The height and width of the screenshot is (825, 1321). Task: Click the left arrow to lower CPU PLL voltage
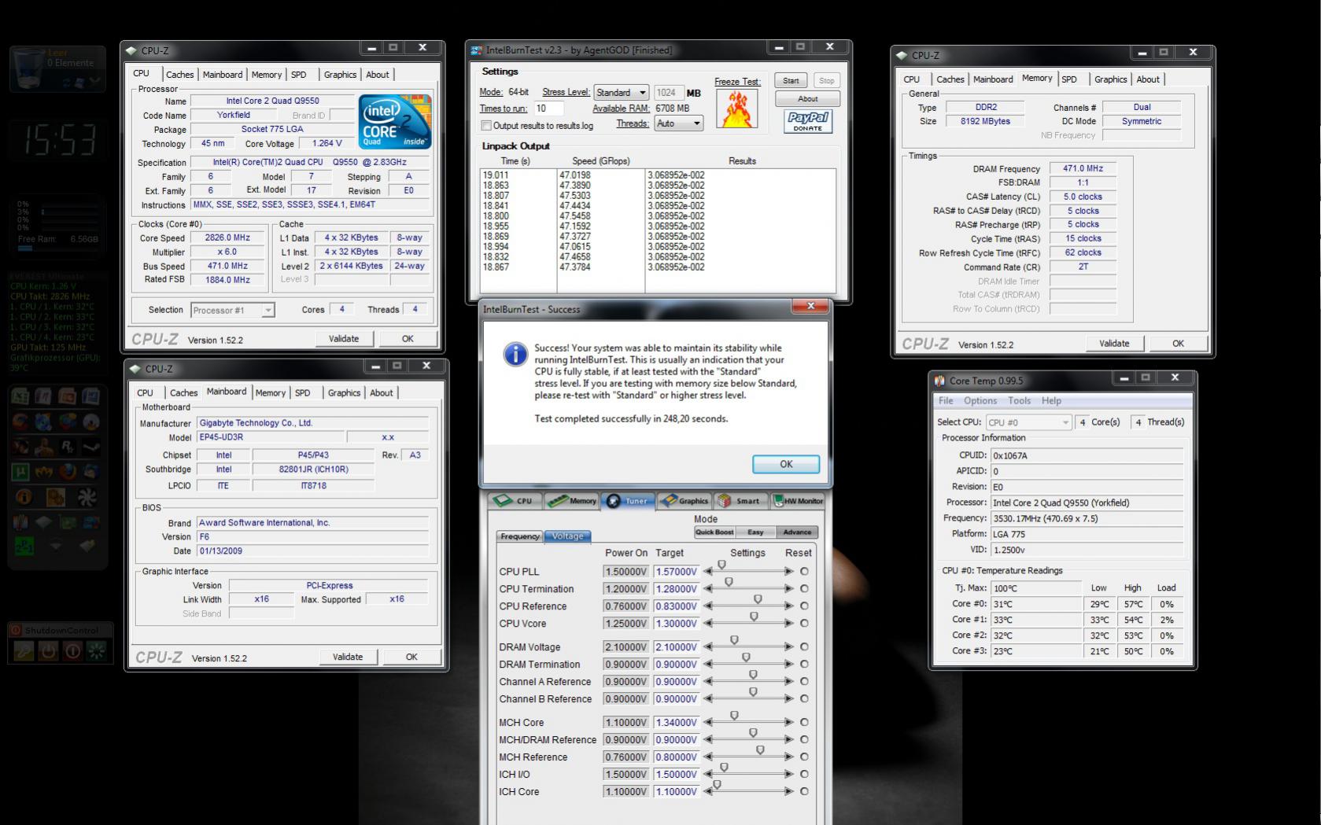[x=708, y=572]
